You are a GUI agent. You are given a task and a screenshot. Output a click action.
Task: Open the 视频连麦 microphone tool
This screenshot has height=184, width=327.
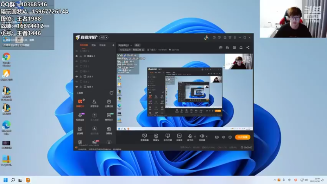(80, 117)
